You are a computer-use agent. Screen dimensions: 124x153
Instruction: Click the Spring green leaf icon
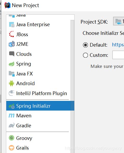12,64
